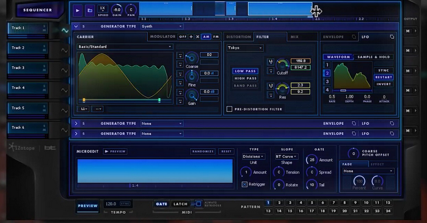Screen dimensions: 427x223
Task: Click the fade Percent knob
Action: 359,181
